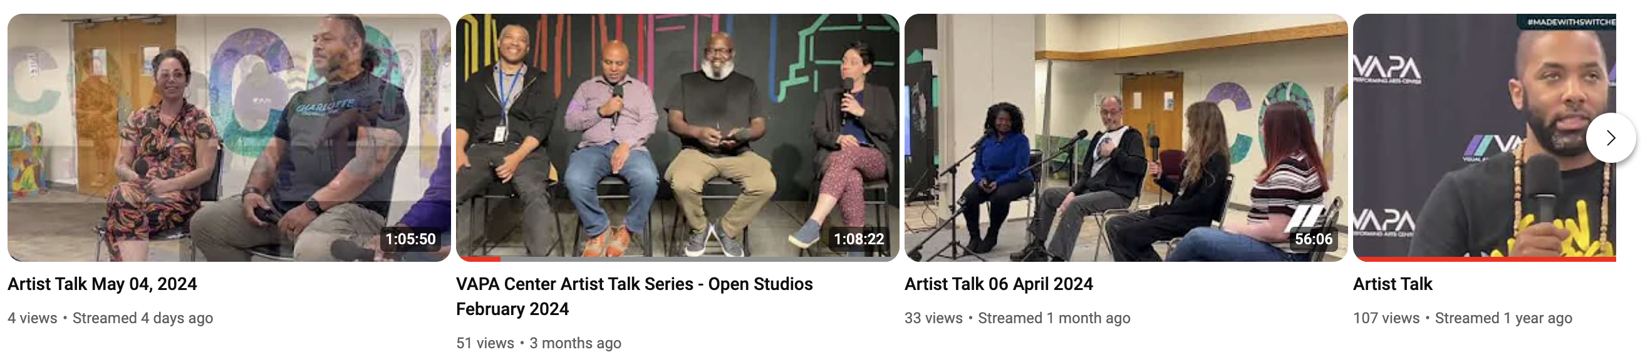
Task: Open the Artist Talk 06 April 2024 thumbnail
Action: pos(1126,137)
